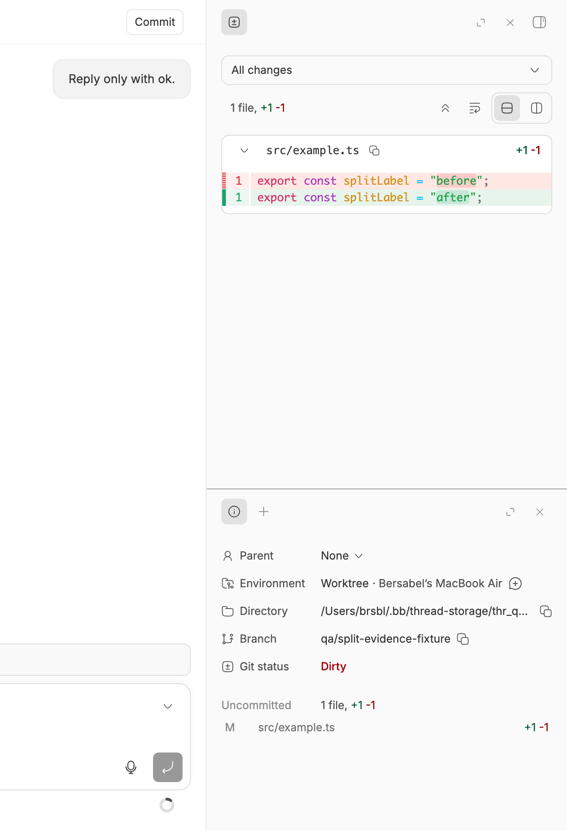Click the Branch icon in info panel

(x=228, y=639)
